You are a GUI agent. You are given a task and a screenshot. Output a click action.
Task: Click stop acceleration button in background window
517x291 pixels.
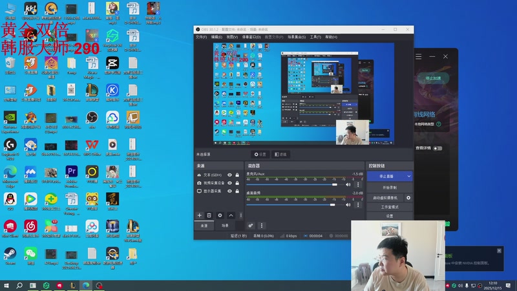coord(433,78)
